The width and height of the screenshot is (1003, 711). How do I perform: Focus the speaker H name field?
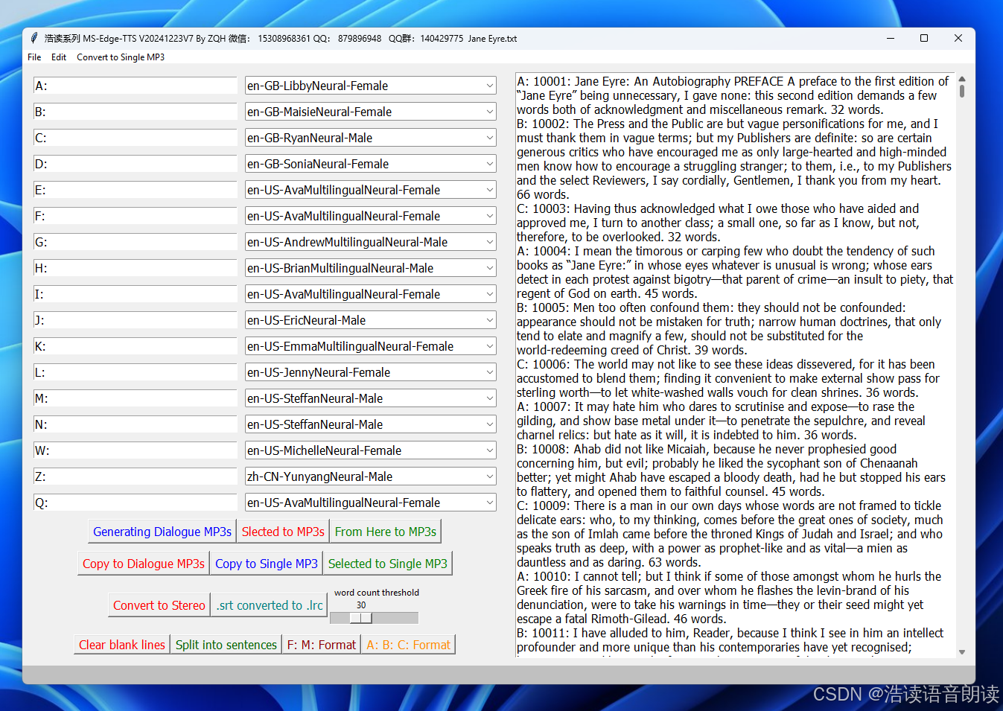(x=136, y=268)
